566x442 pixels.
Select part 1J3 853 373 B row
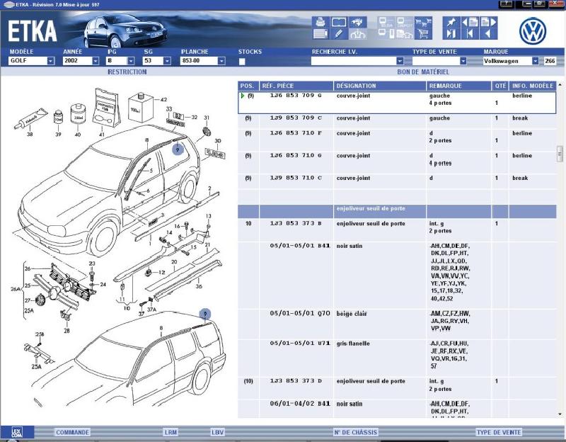(x=397, y=230)
